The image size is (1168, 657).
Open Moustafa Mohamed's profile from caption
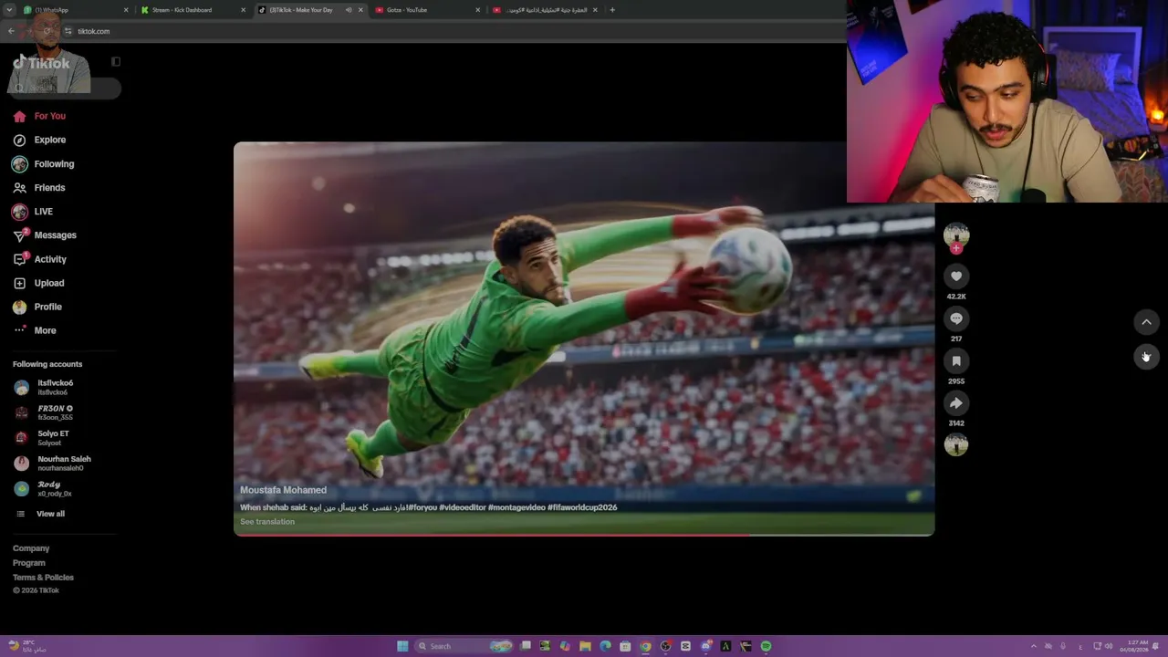coord(283,490)
